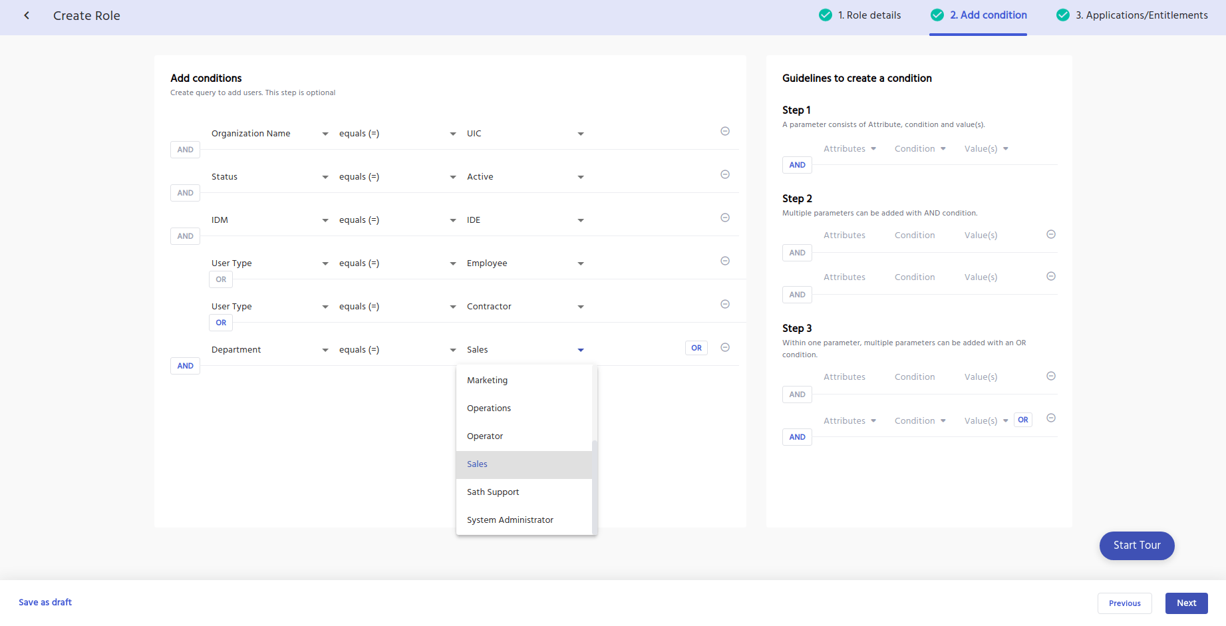Click the back arrow beside Create Role
This screenshot has height=626, width=1226.
27,15
